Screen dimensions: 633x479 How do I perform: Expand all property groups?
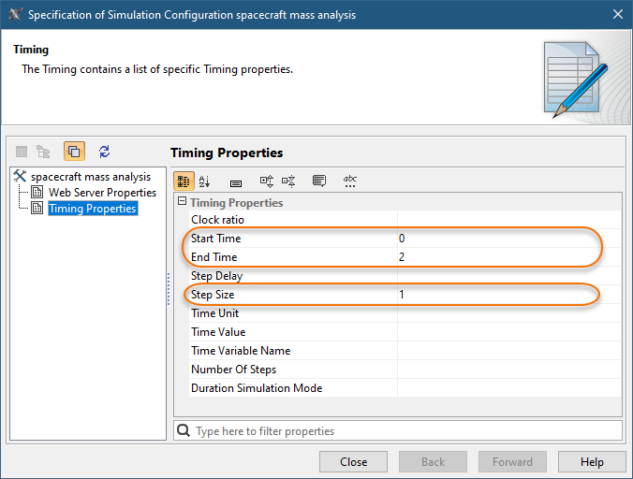266,181
